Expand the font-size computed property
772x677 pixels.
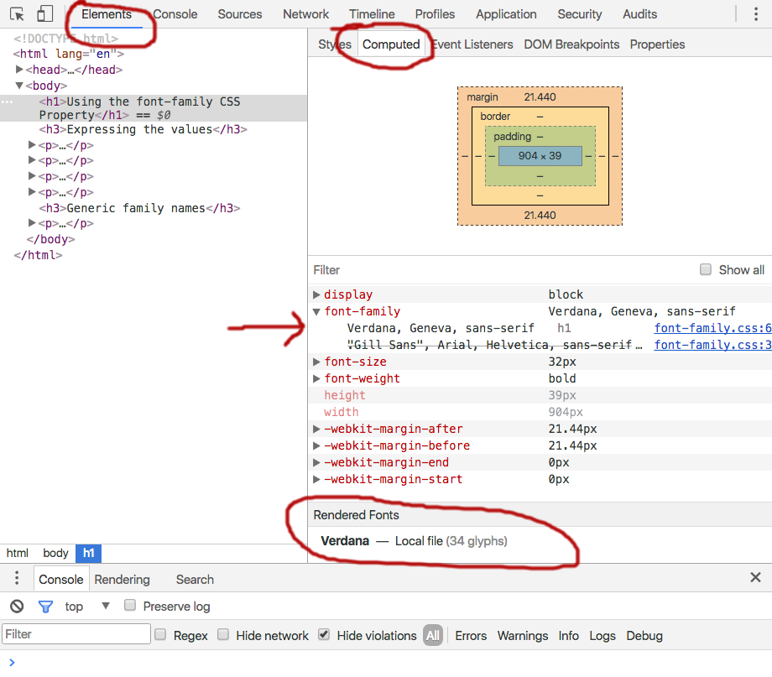point(316,362)
